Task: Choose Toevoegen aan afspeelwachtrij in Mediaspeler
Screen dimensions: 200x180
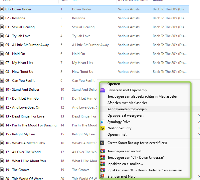Action: (x=142, y=96)
